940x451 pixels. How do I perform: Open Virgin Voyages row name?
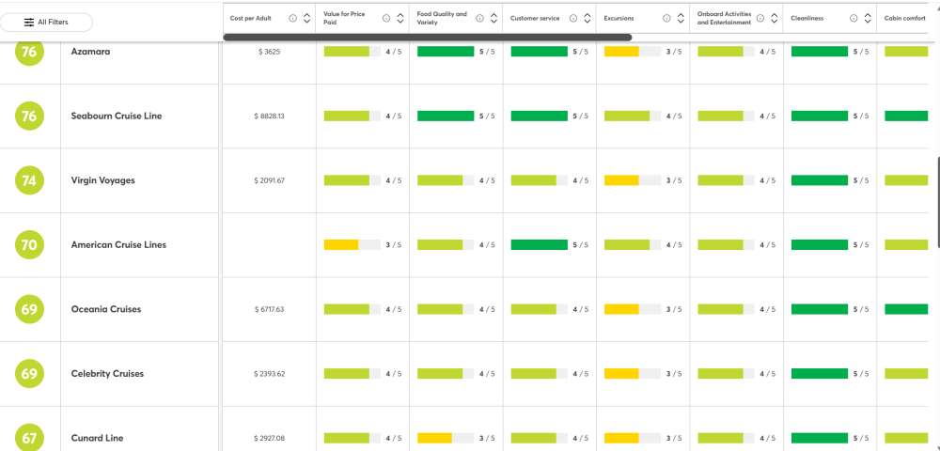coord(103,180)
